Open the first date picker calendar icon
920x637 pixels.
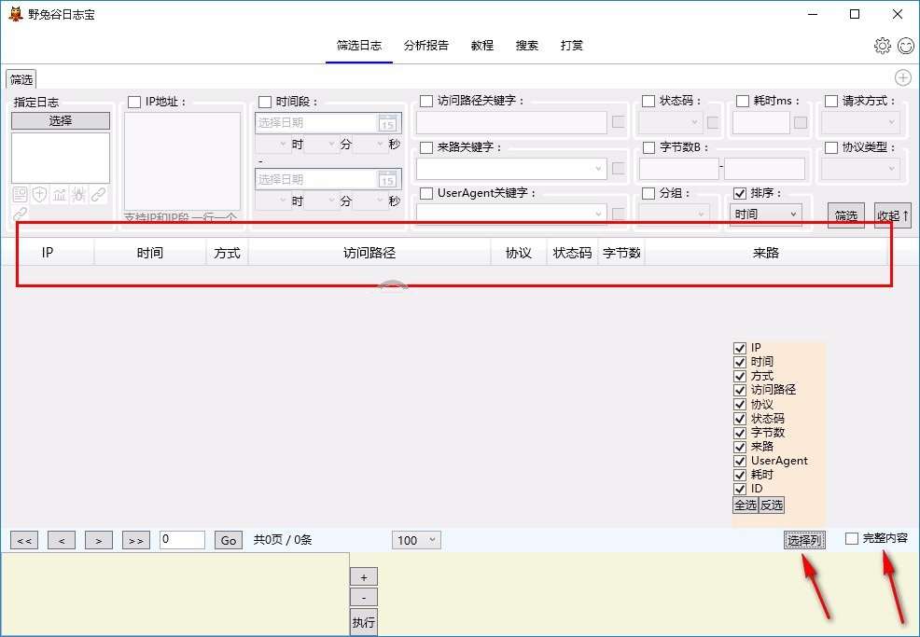click(388, 122)
